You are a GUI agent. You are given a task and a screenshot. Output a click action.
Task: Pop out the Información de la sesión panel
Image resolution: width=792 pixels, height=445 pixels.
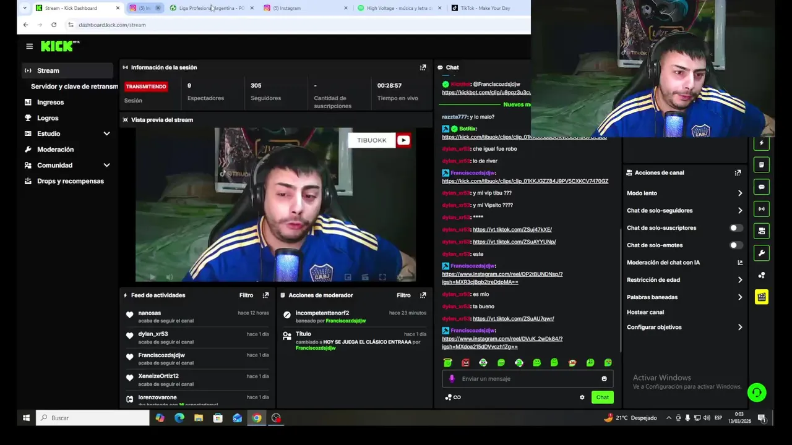(423, 67)
